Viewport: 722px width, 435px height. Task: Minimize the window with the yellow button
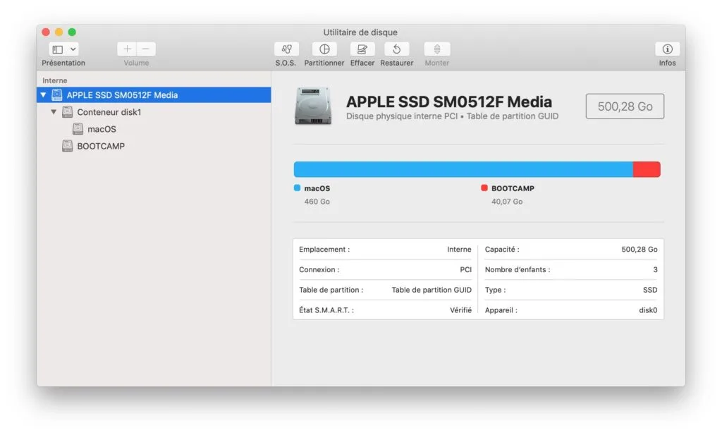(59, 32)
